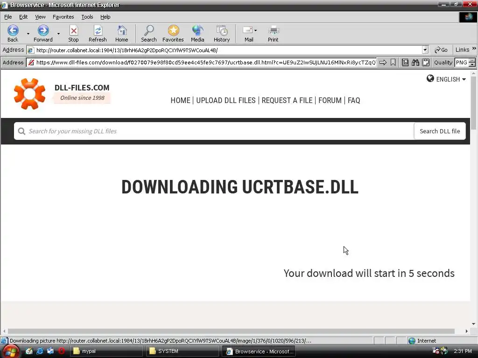
Task: Print the page using Print icon
Action: tap(273, 34)
